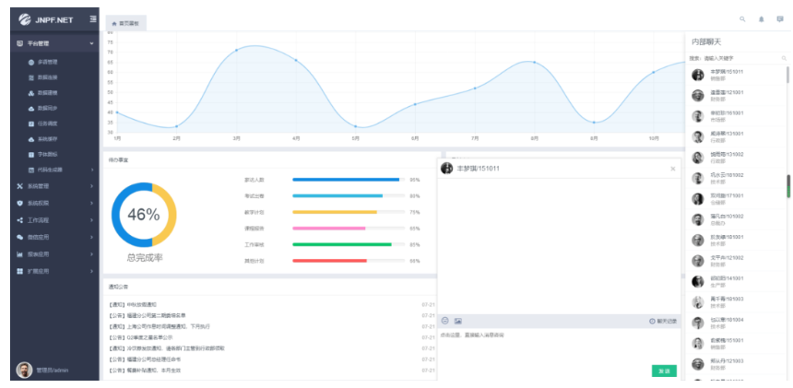
Task: Click the contact search input field
Action: pos(742,58)
